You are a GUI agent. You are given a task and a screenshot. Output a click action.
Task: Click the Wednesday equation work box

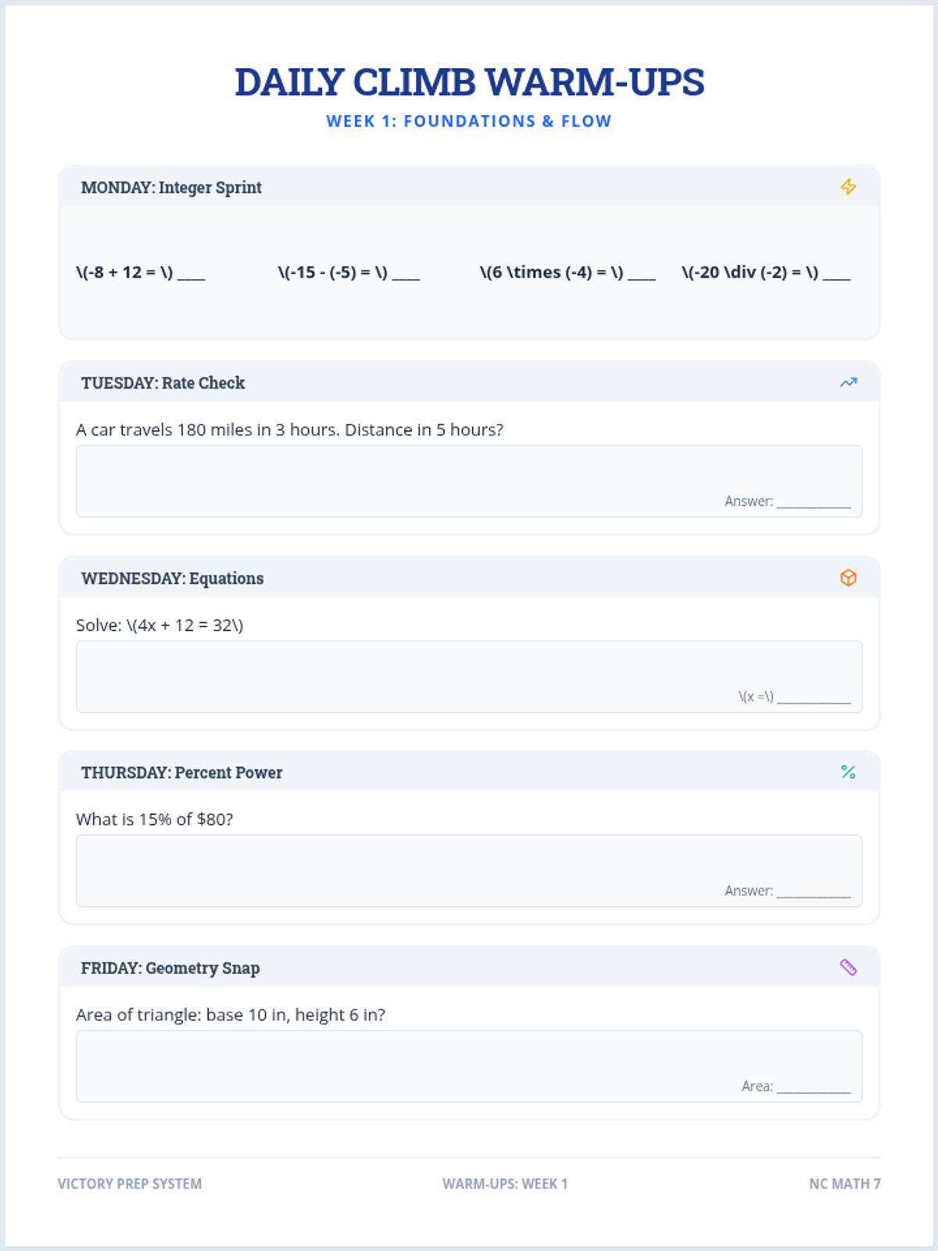[469, 676]
